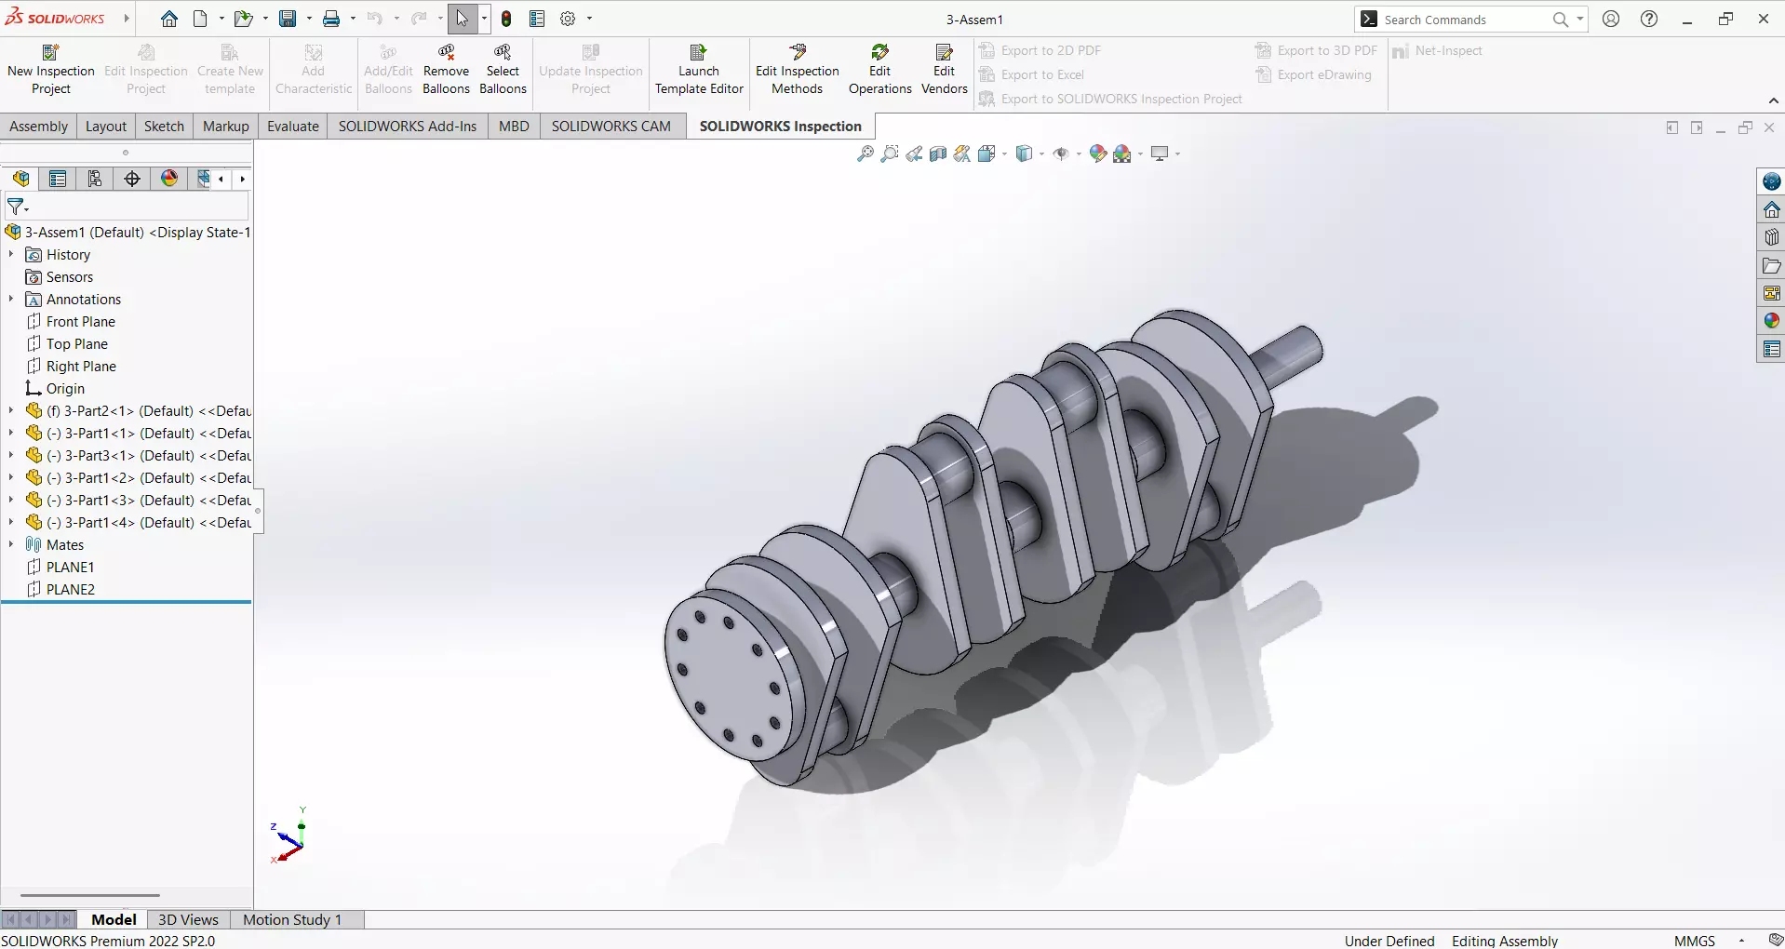
Task: Open Appearances, Scenes and Decals task pane icon
Action: click(1771, 321)
